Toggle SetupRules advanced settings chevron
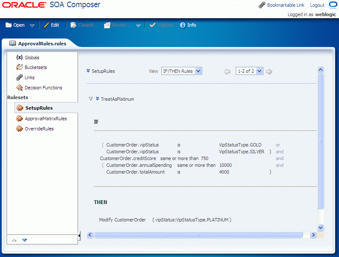Screen dimensions: 339x257 click(x=88, y=71)
